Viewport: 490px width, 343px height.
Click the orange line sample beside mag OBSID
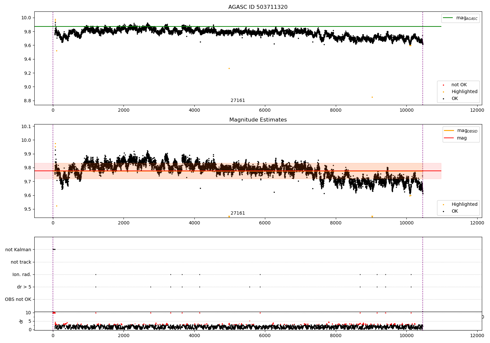tap(449, 131)
